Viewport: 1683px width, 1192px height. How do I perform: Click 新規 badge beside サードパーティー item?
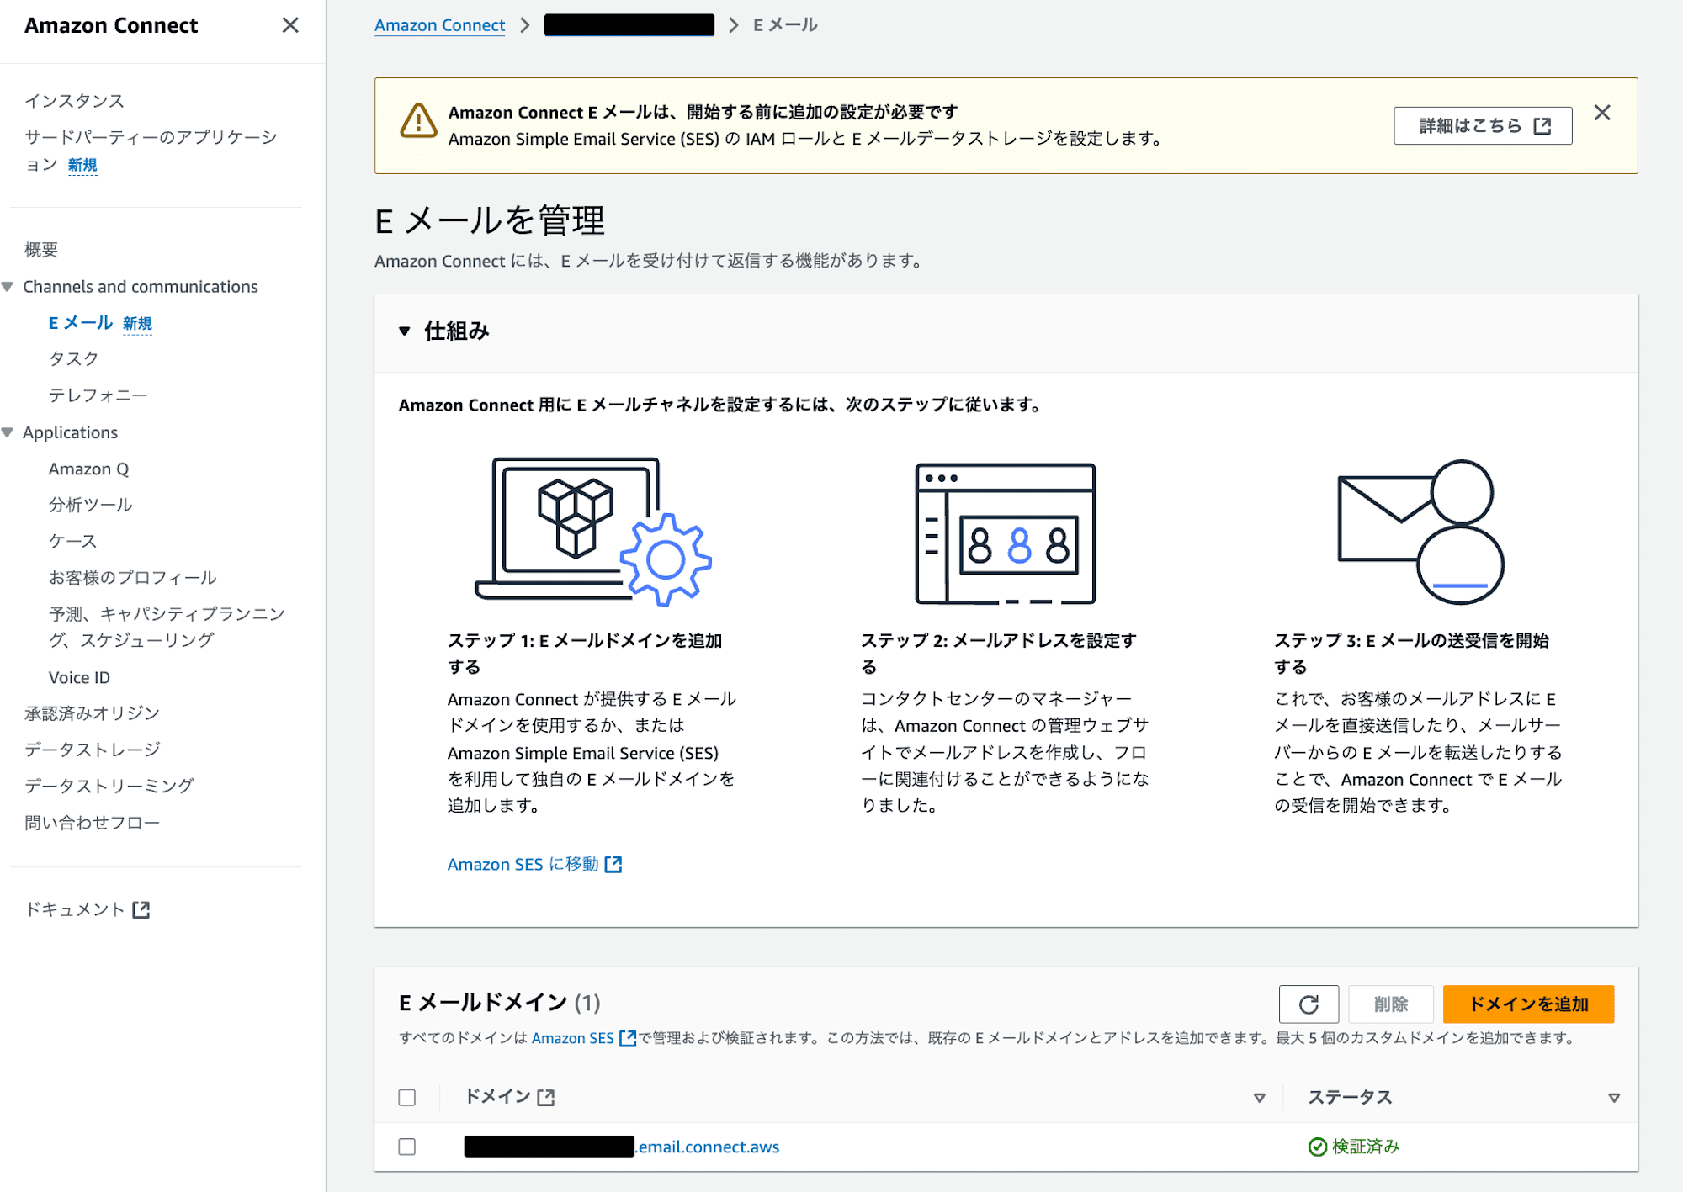(82, 165)
